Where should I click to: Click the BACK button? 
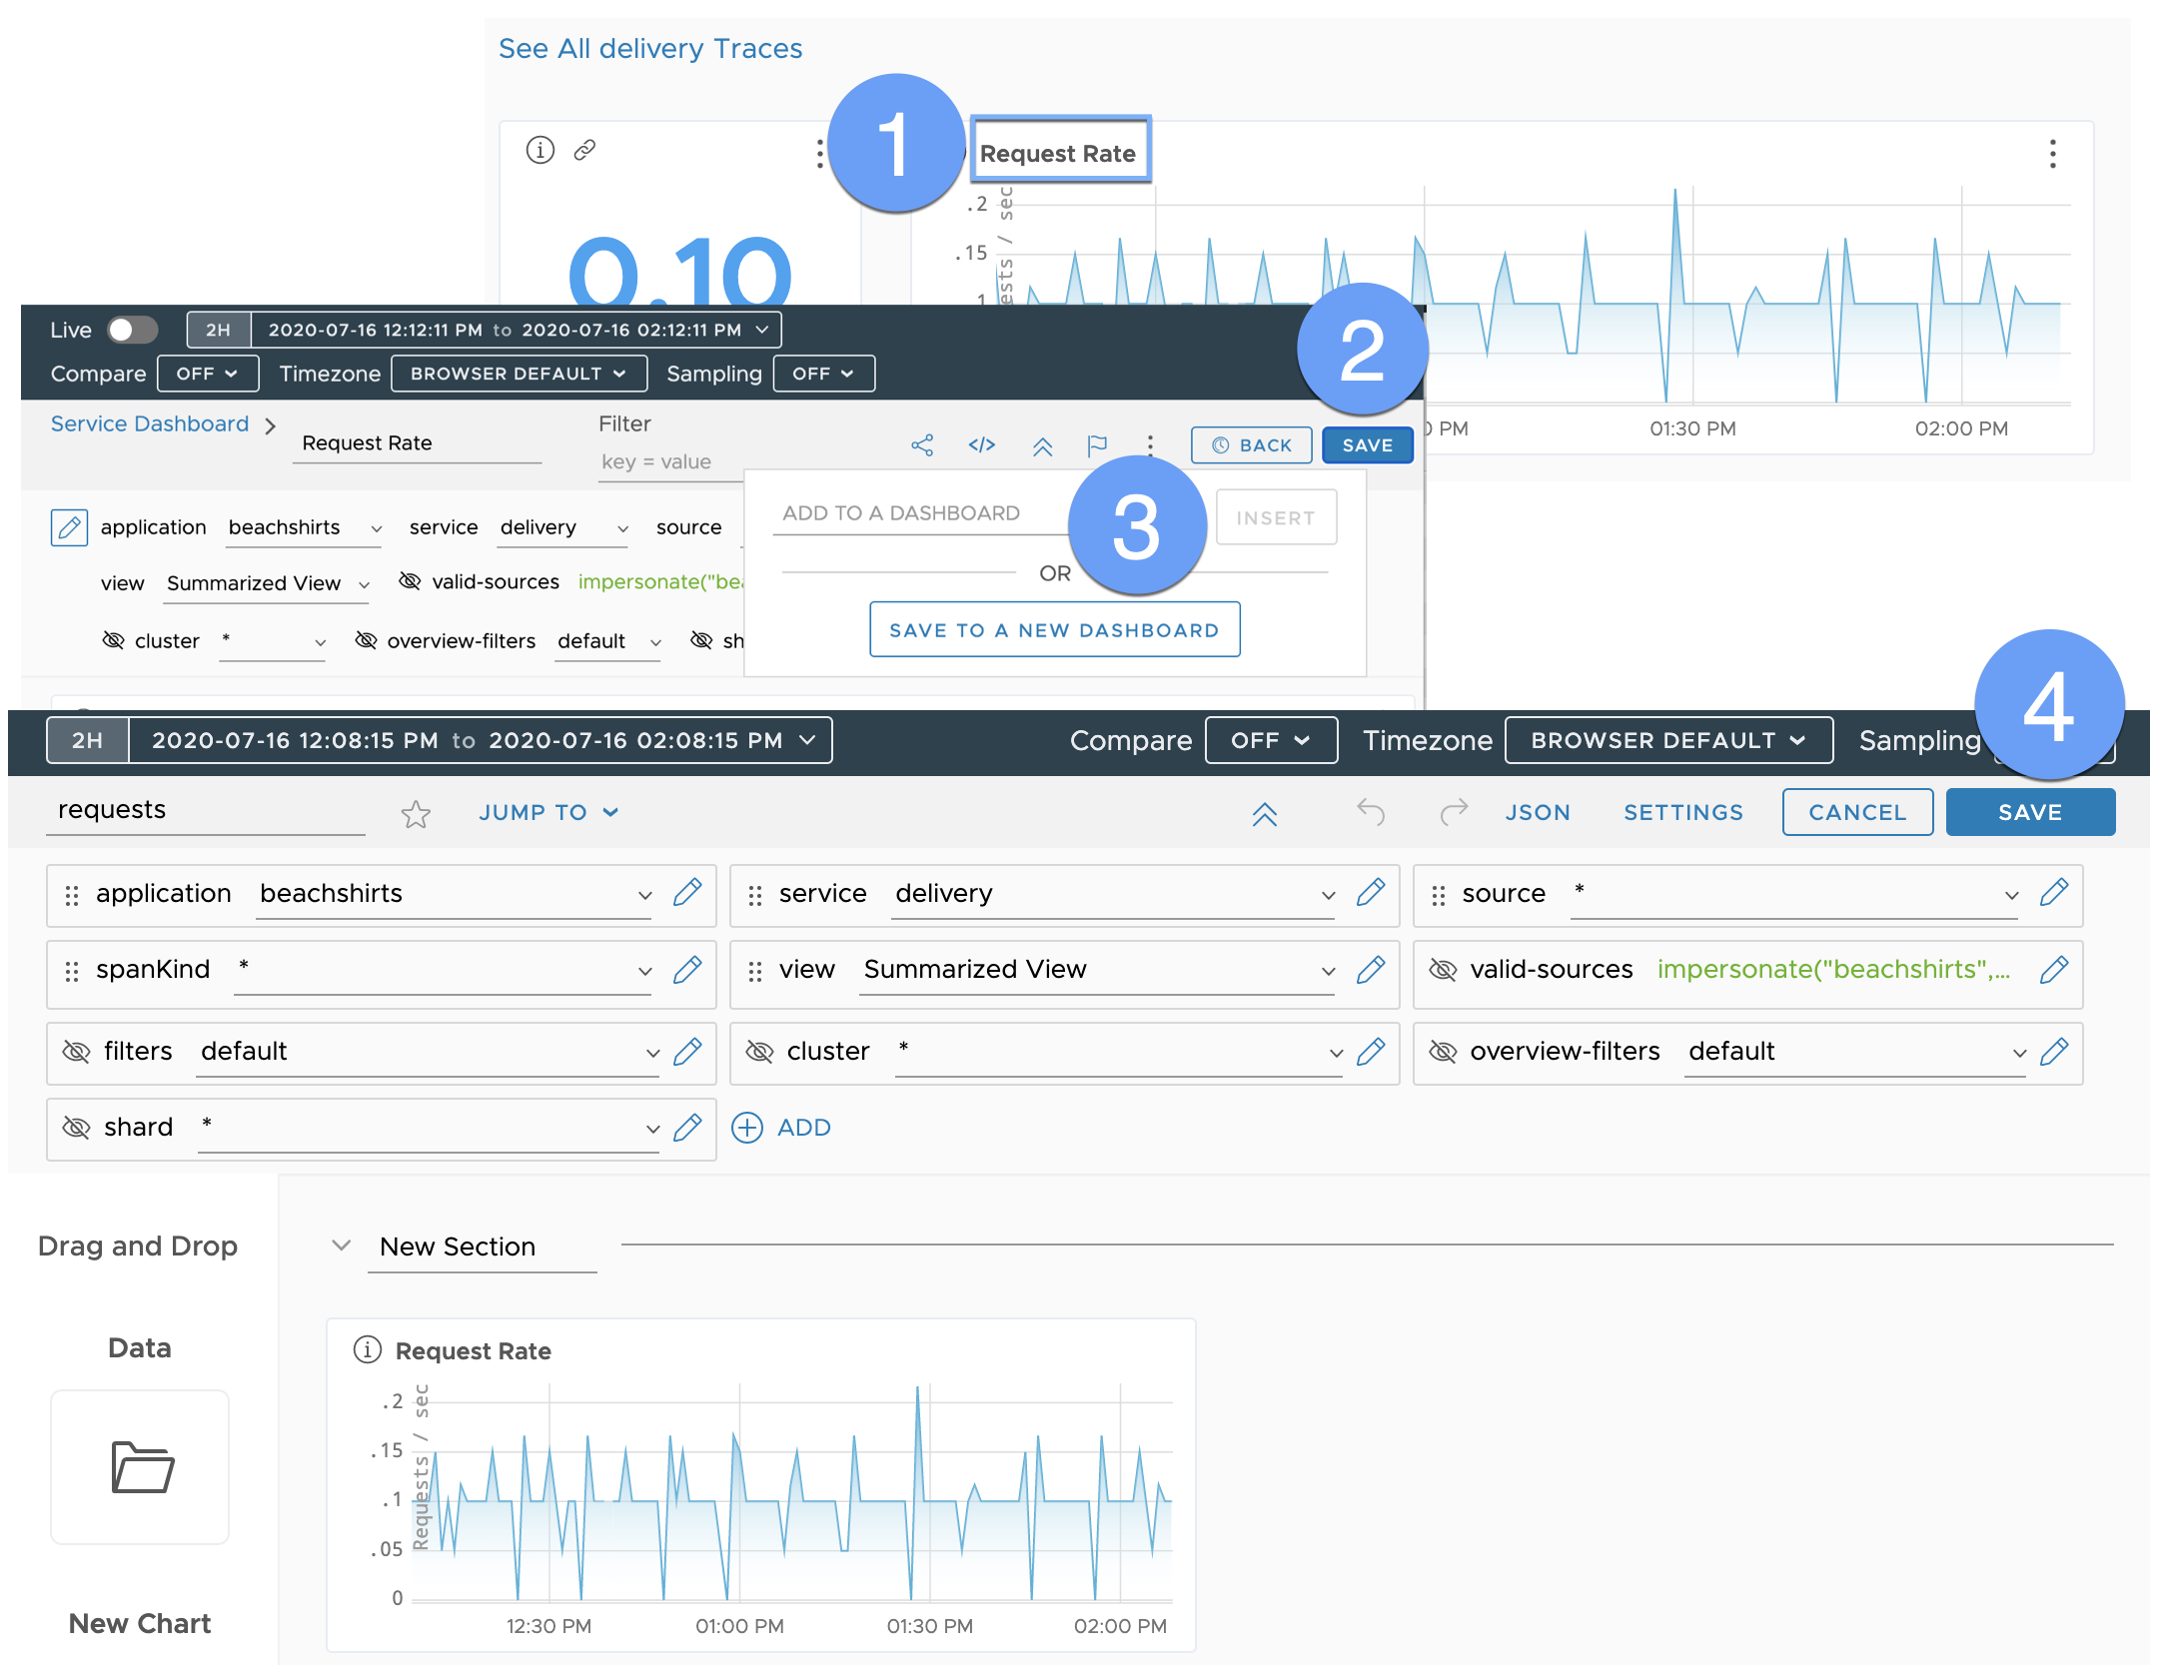point(1252,445)
